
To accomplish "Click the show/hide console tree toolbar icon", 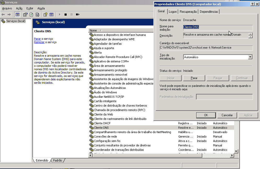I will 17,15.
